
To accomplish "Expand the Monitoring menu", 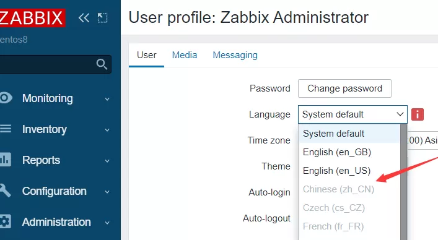I will pyautogui.click(x=107, y=99).
